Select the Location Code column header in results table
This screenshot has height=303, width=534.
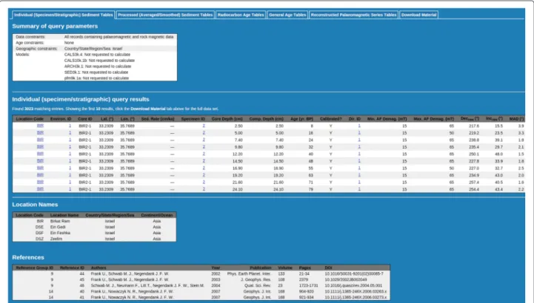coord(30,119)
